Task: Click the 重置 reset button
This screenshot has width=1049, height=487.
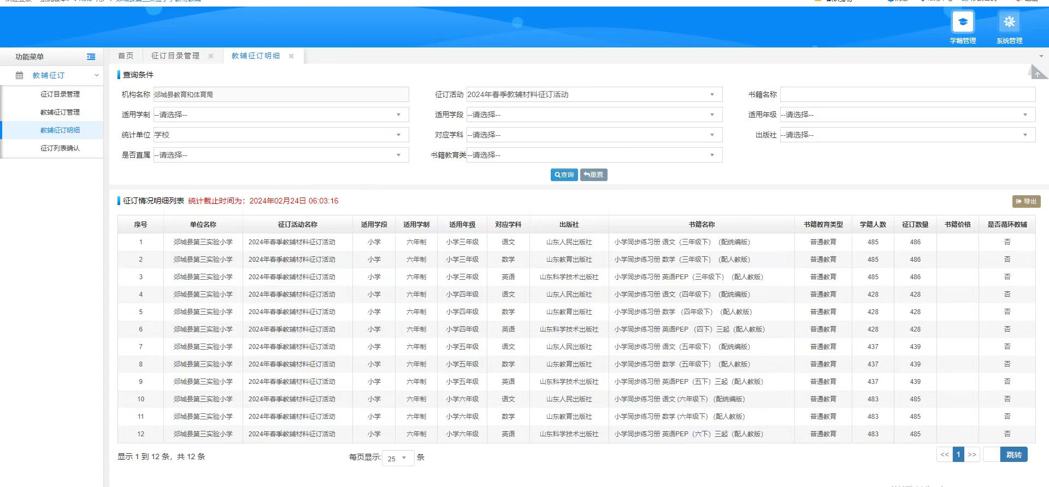Action: point(593,175)
